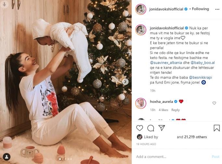Open the @baby_boo.al mention link
Viewport: 222px width, 164px height.
point(202,62)
